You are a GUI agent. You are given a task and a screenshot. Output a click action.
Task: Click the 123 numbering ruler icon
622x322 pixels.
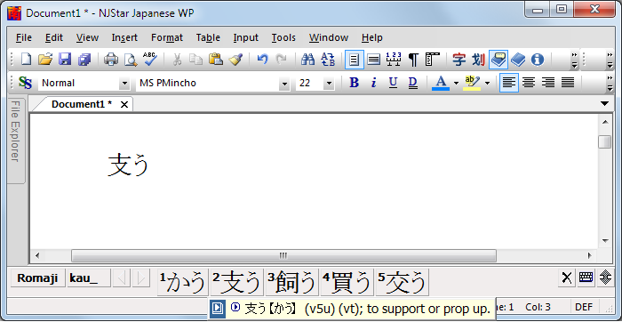point(393,60)
